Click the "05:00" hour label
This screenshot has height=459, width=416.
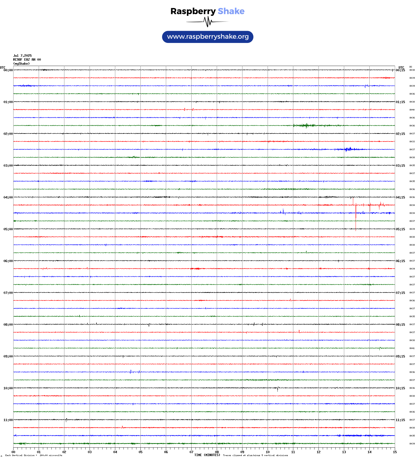point(8,229)
